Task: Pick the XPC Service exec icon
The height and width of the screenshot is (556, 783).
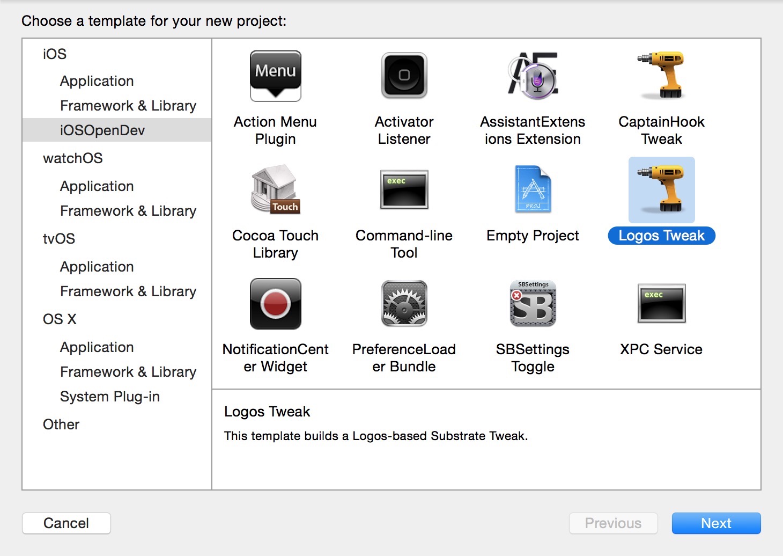Action: tap(661, 303)
